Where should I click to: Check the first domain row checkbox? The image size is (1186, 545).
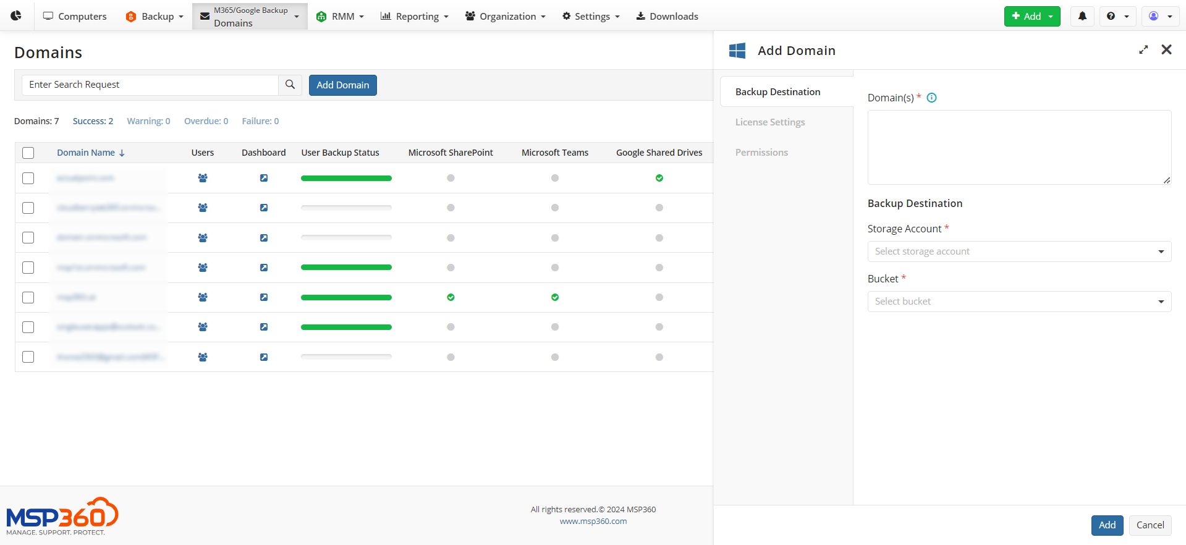pos(28,178)
